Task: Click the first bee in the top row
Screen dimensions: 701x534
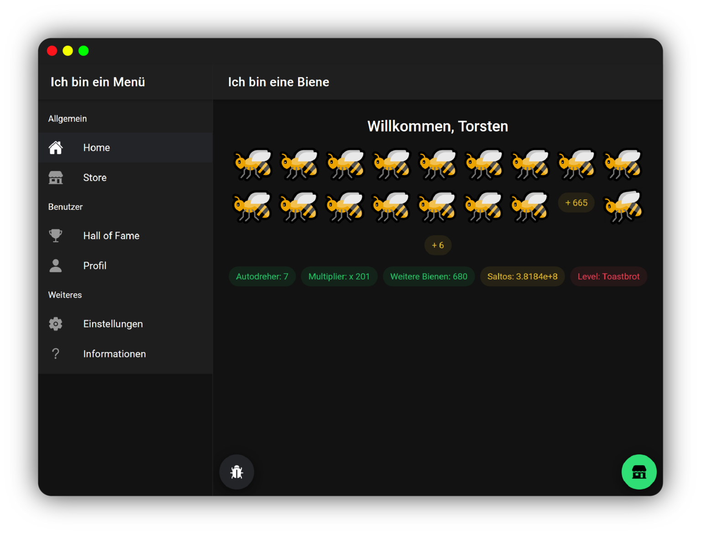Action: pos(253,164)
